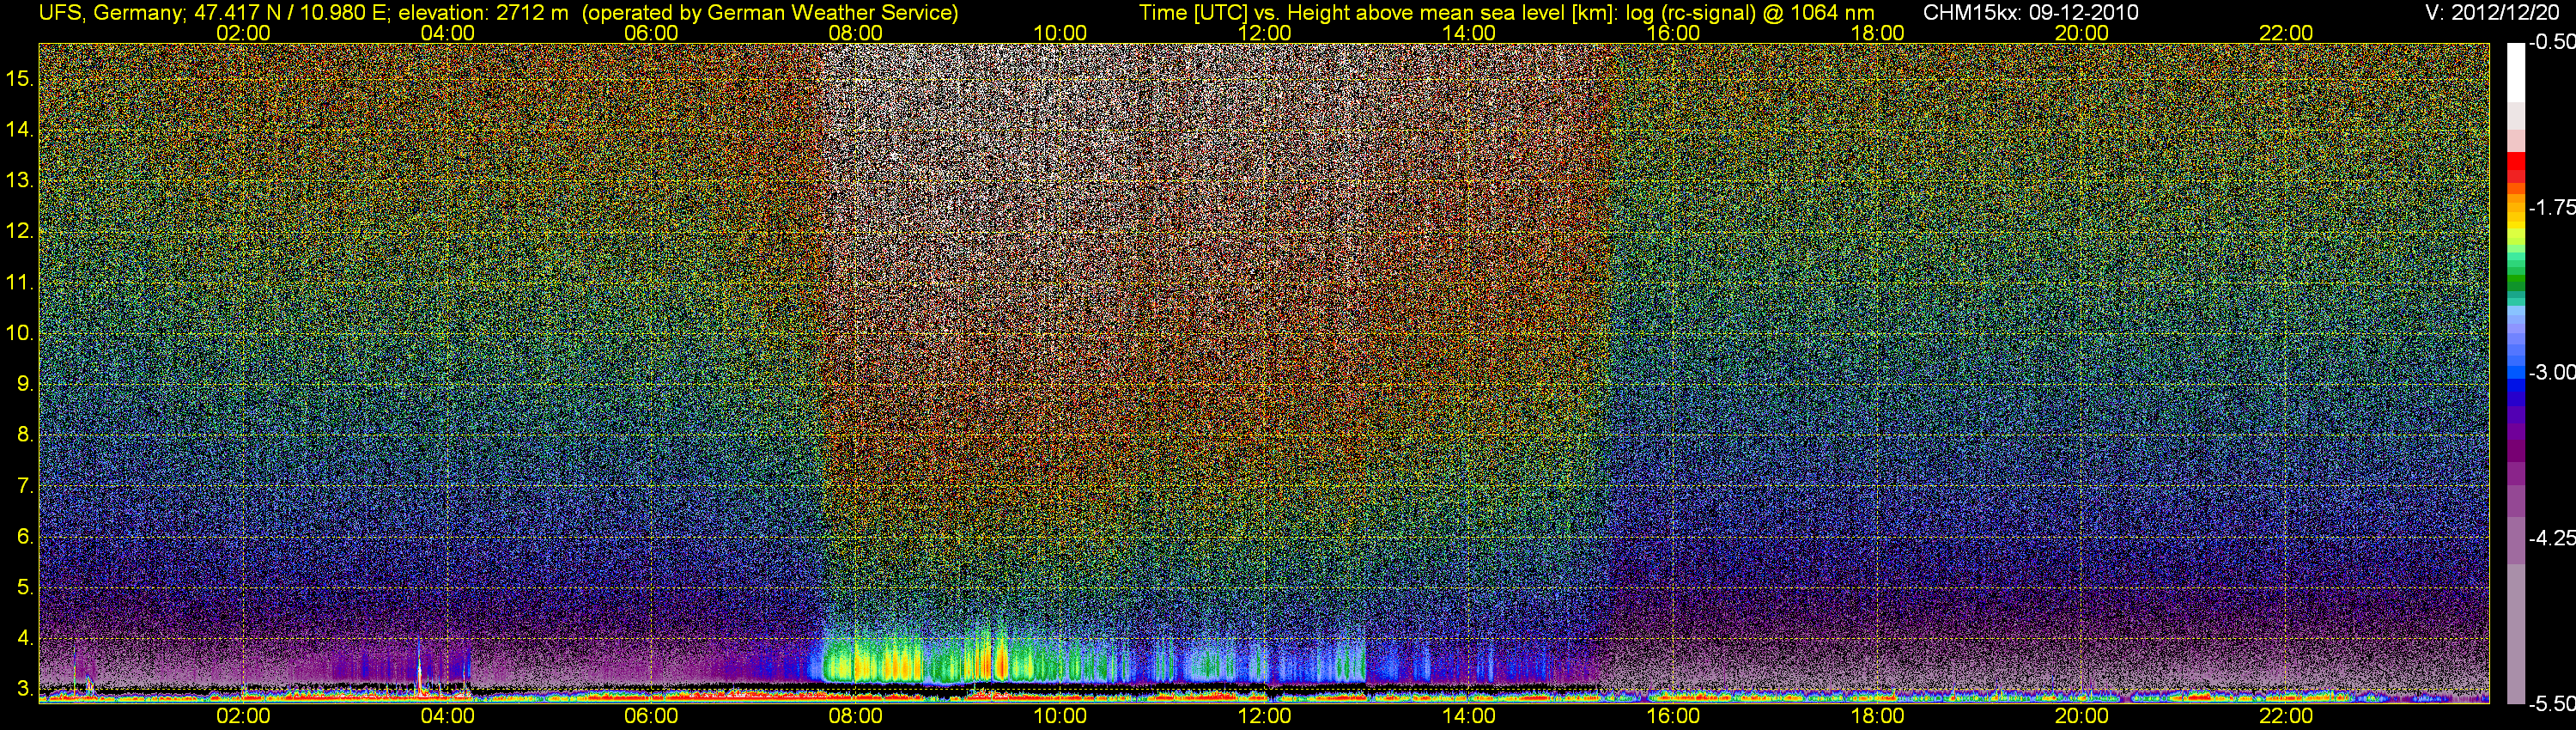Click the station title 'UFS, Germany; 47.417 N / 10.980 E'

point(215,13)
